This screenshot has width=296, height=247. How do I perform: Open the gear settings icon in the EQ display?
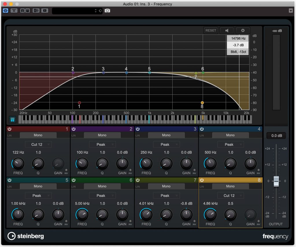(x=243, y=30)
